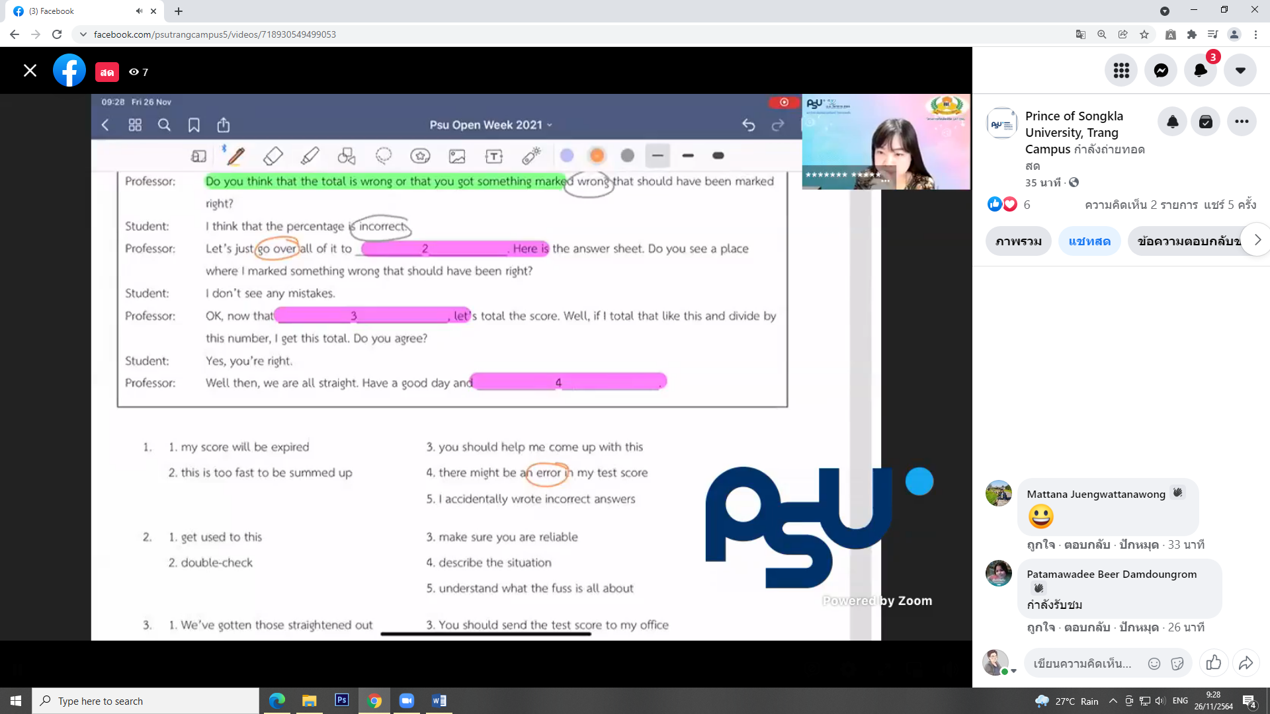
Task: Toggle the page notification bell
Action: [1172, 122]
